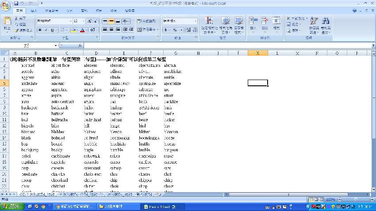Open text orientation options
Screen dimensions: 376x211
[126, 21]
